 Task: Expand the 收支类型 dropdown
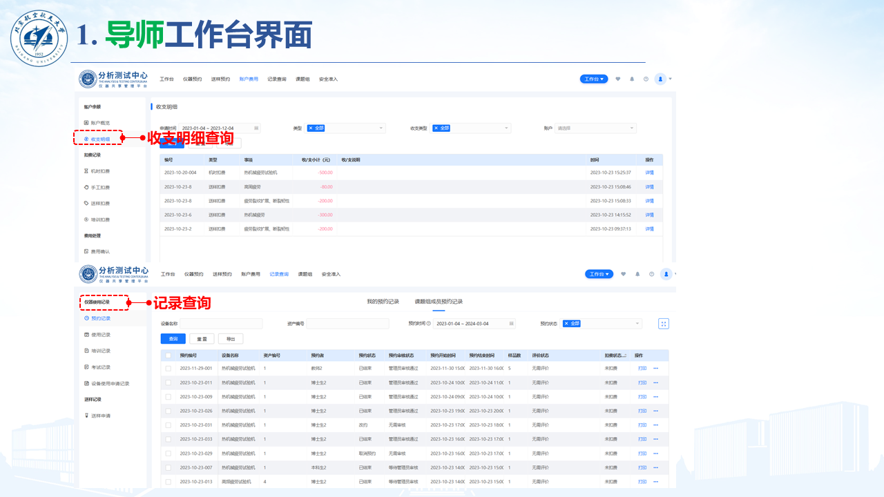tap(471, 128)
